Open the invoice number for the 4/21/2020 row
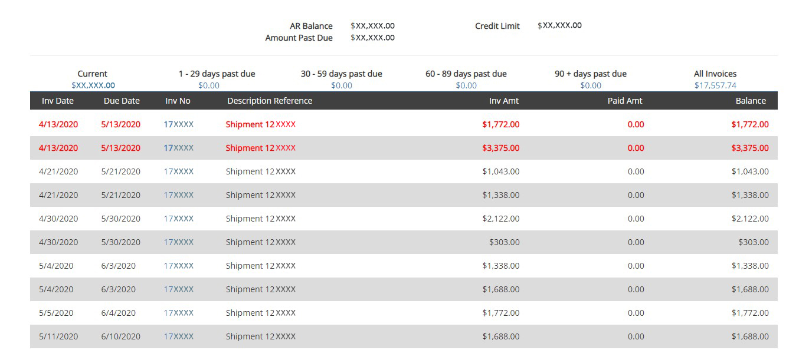786x350 pixels. coord(180,171)
